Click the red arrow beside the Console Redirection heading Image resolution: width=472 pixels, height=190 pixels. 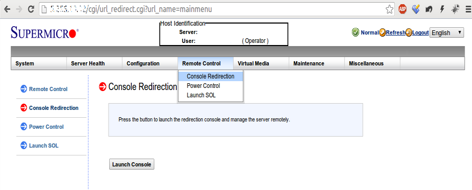[x=103, y=87]
